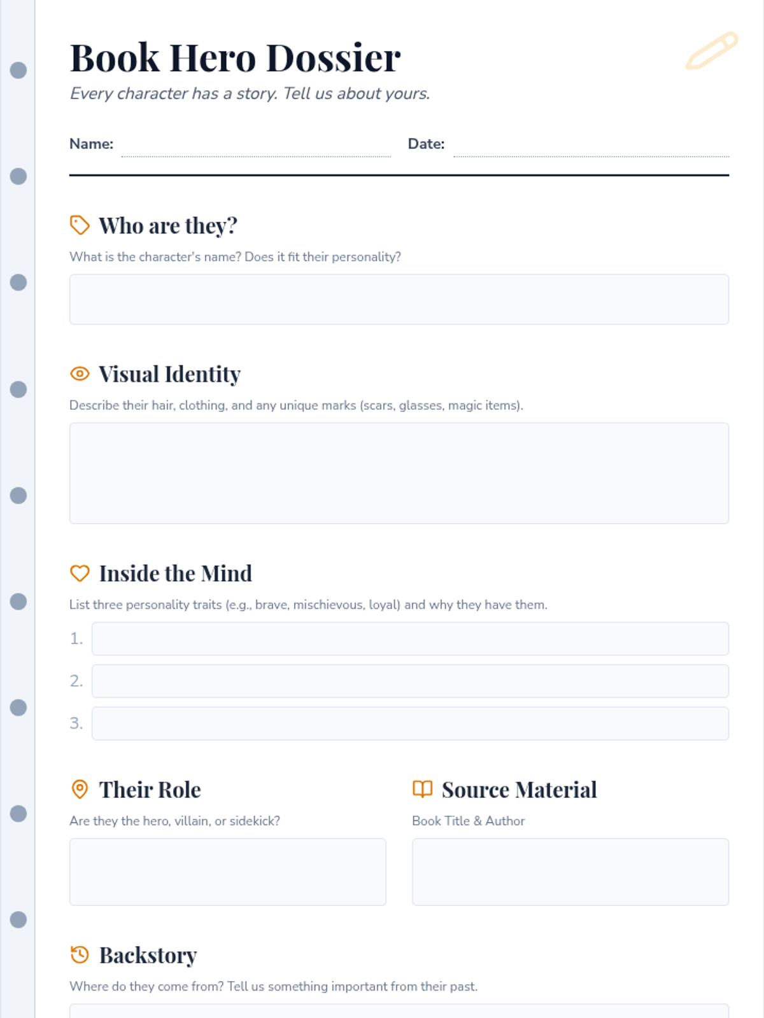This screenshot has width=764, height=1018.
Task: Click the topmost binder hole in margin
Action: pyautogui.click(x=18, y=70)
